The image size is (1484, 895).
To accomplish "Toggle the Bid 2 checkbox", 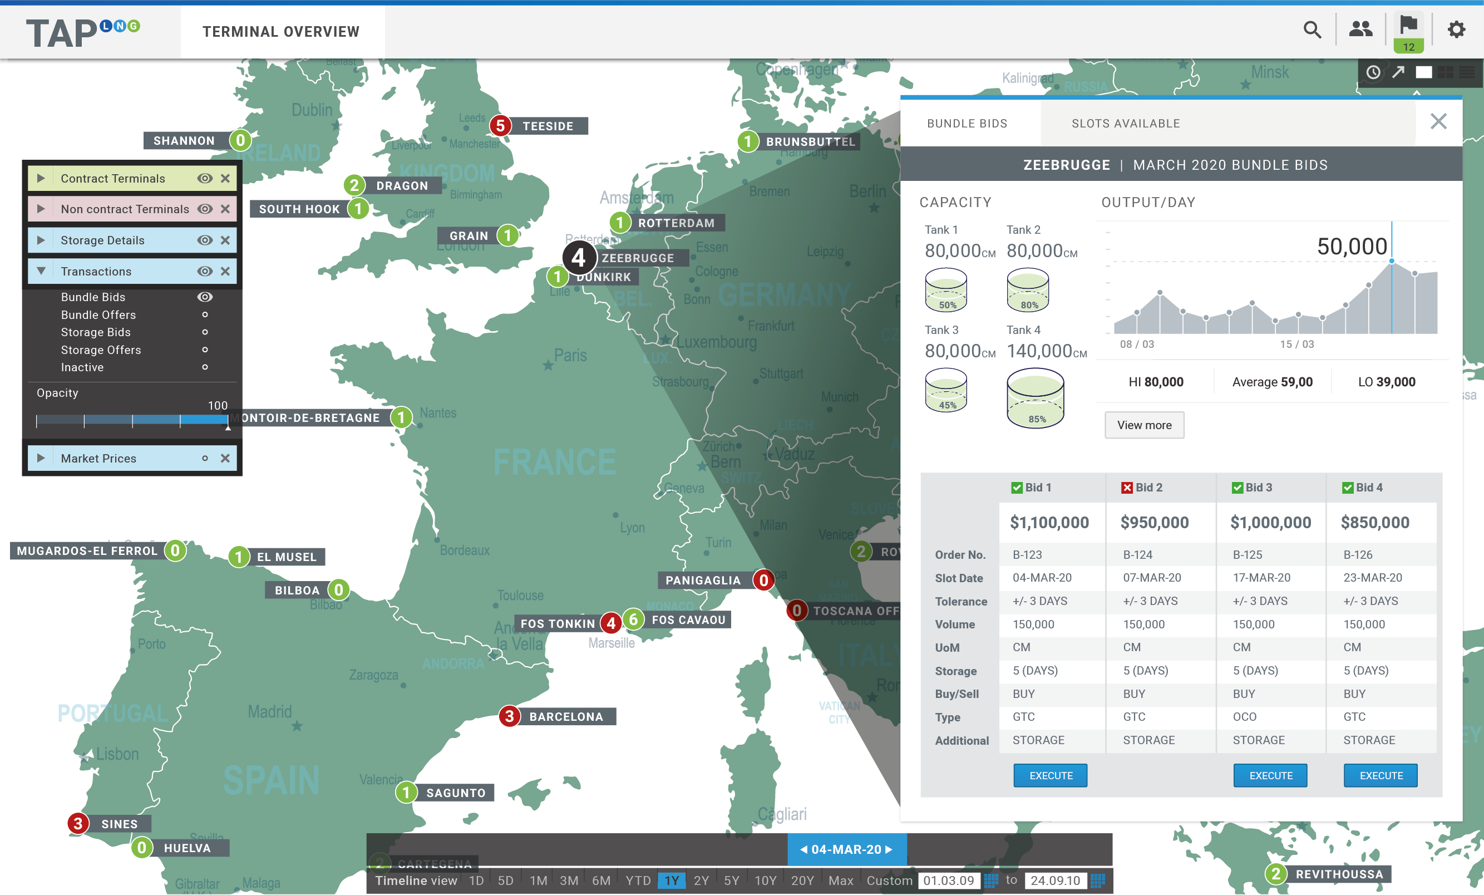I will [1126, 487].
